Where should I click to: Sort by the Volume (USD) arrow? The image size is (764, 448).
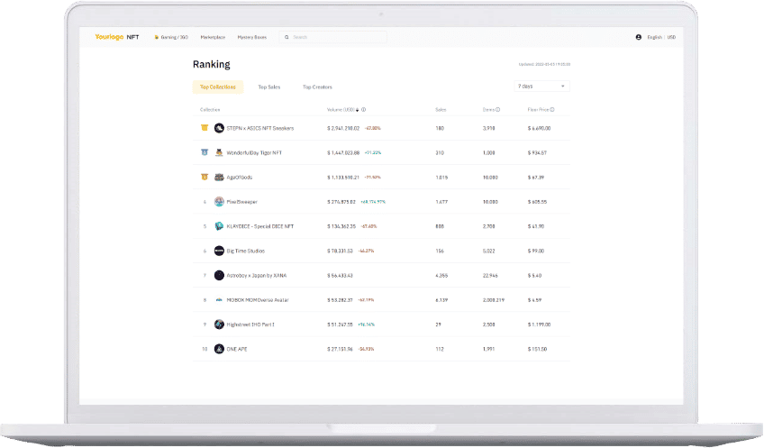pyautogui.click(x=359, y=109)
